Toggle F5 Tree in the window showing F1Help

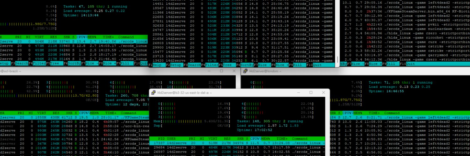[x=227, y=65]
